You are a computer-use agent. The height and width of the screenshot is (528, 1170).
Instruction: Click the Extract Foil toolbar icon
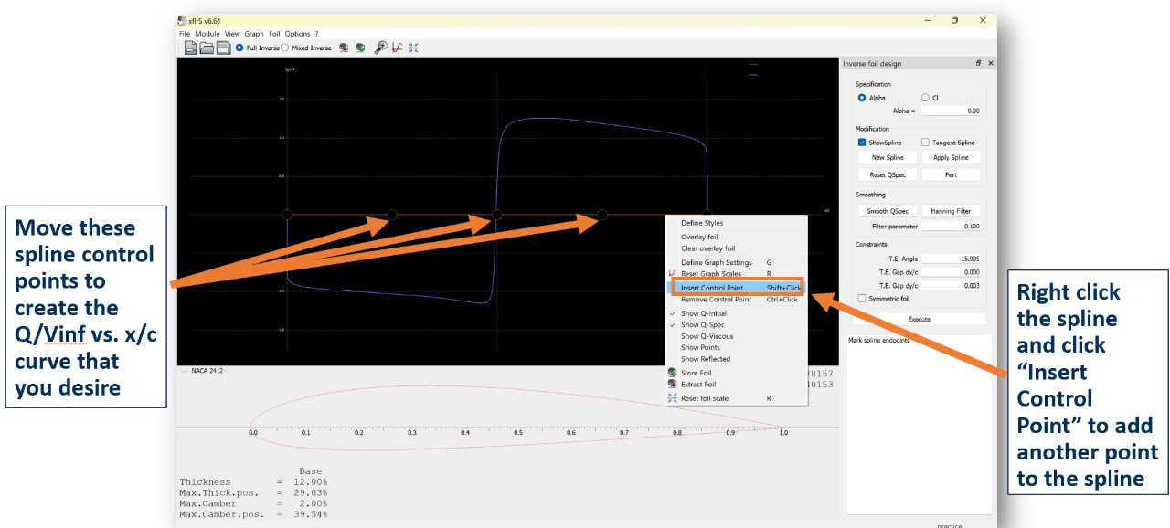(x=345, y=48)
